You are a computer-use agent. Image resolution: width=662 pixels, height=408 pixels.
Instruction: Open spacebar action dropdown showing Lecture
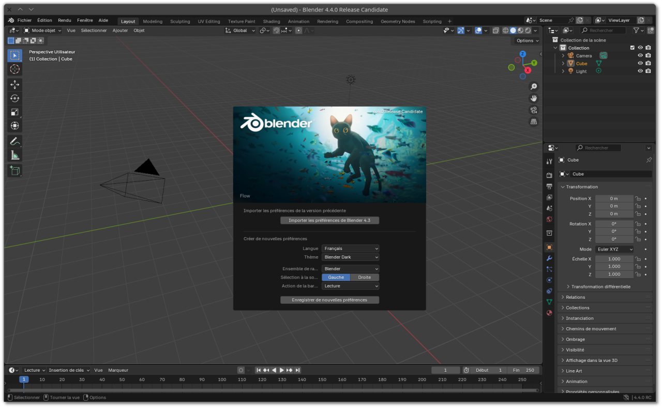click(350, 286)
